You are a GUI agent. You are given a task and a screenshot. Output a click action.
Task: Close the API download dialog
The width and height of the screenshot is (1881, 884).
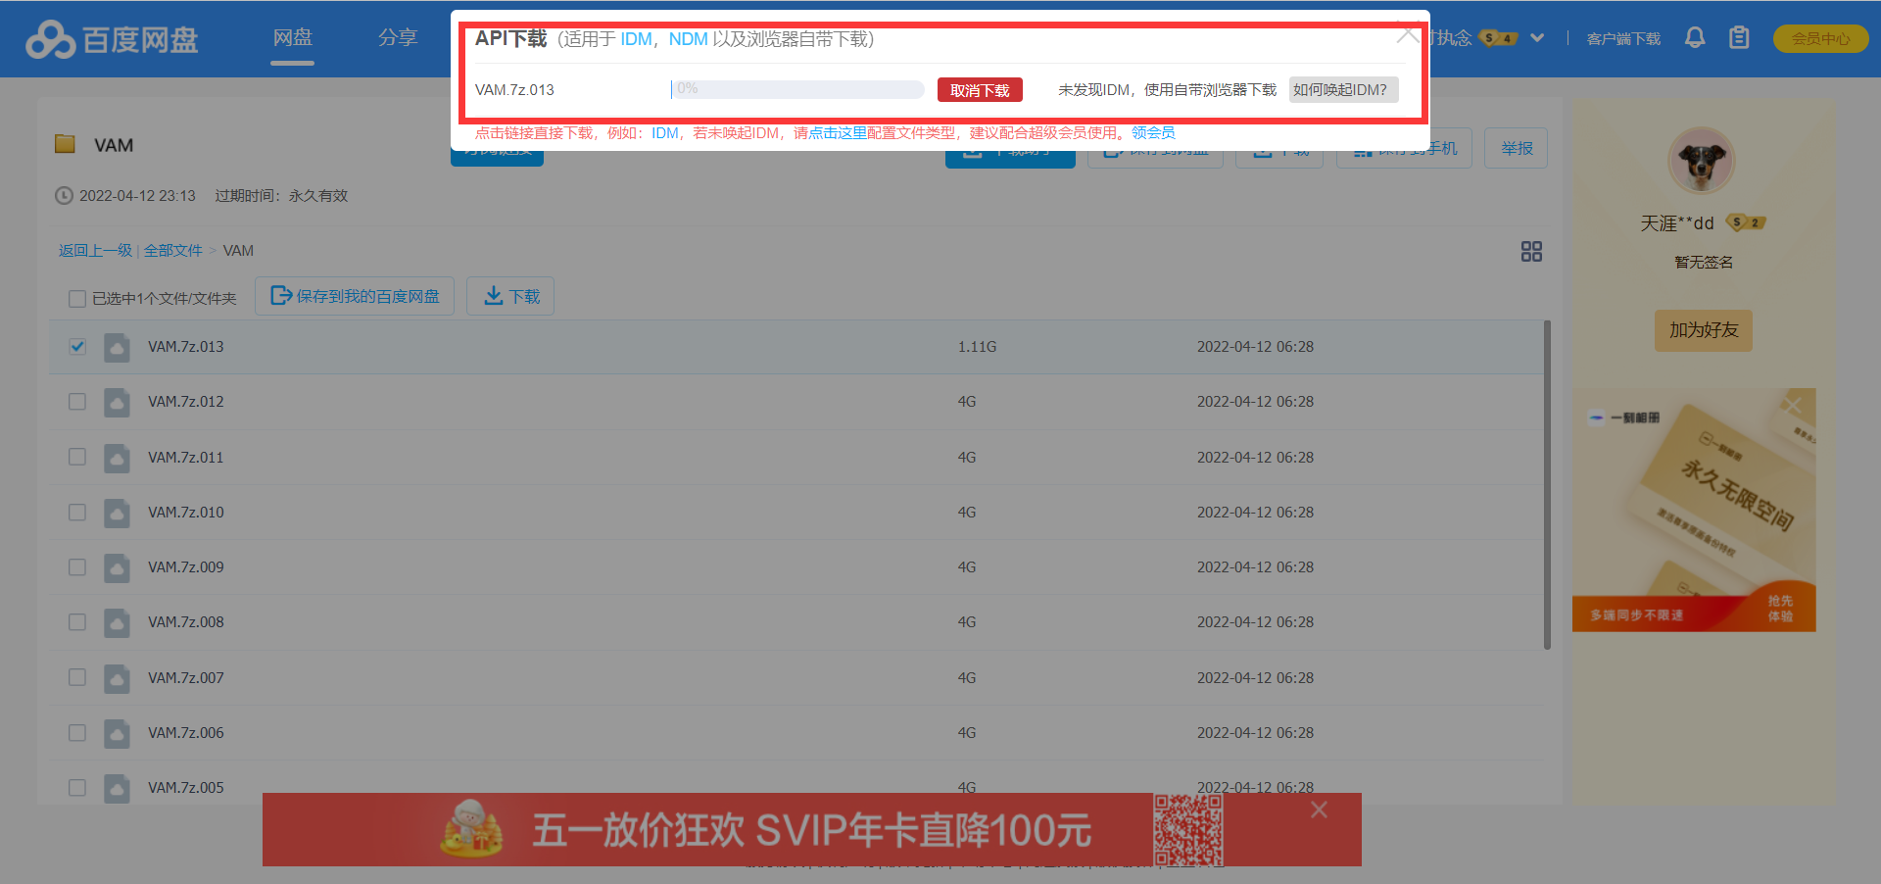pos(1408,33)
